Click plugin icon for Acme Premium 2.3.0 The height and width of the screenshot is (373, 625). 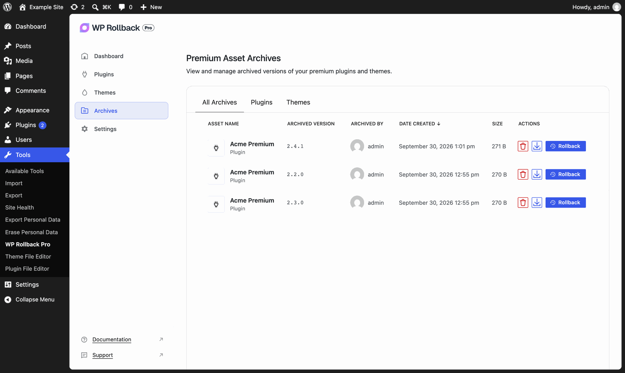pos(216,204)
